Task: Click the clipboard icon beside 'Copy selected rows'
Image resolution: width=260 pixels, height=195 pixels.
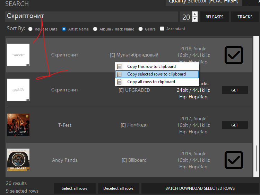Action: click(120, 74)
